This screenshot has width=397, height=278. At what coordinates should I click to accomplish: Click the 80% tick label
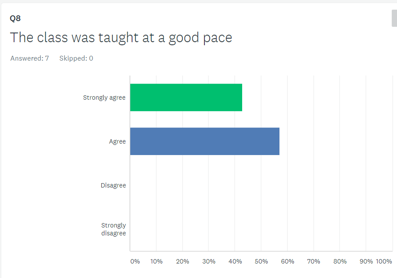point(340,261)
